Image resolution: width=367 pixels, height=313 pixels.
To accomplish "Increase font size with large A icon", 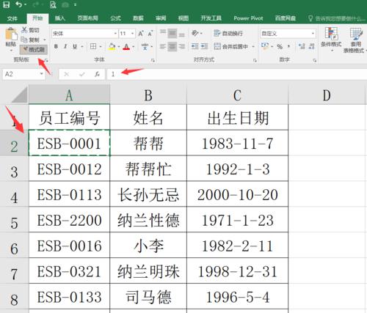I will click(141, 34).
